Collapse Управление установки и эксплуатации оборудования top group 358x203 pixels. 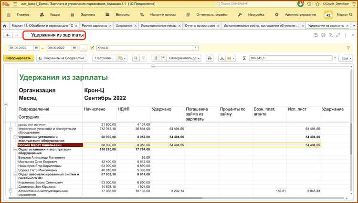(x=11, y=129)
